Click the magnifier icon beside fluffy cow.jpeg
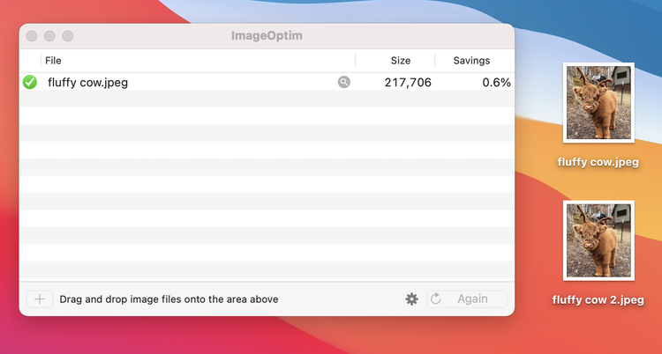 click(344, 82)
